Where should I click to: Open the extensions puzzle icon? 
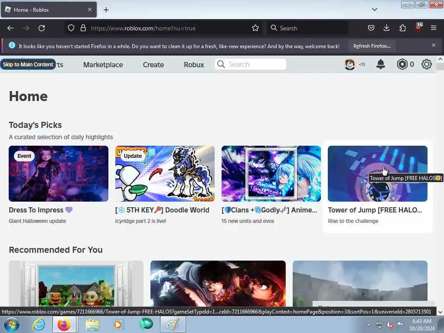[x=402, y=28]
